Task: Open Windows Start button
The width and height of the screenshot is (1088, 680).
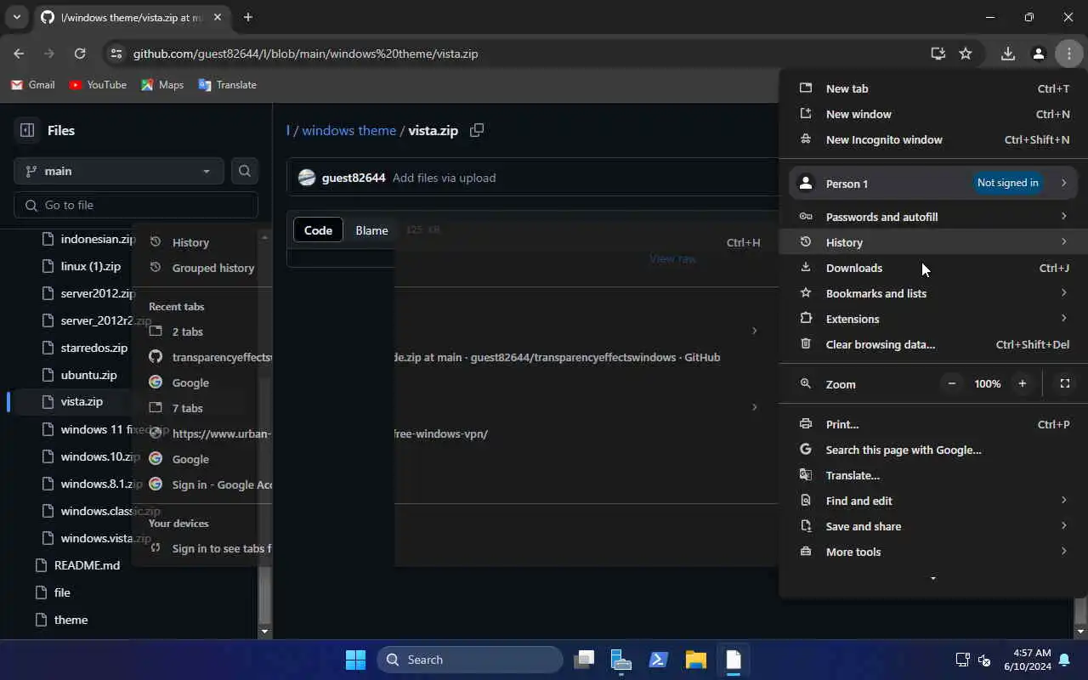Action: (355, 660)
